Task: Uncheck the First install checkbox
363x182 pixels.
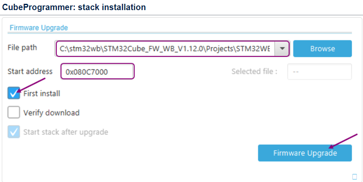Action: click(x=14, y=93)
